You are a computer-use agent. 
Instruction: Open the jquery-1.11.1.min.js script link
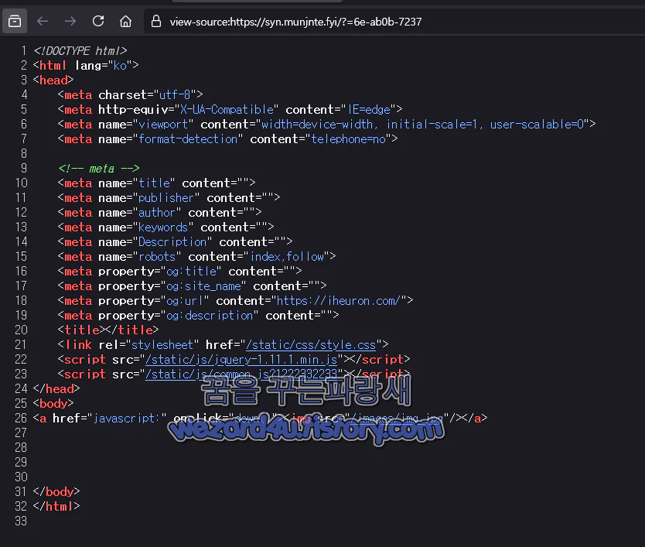click(x=241, y=359)
